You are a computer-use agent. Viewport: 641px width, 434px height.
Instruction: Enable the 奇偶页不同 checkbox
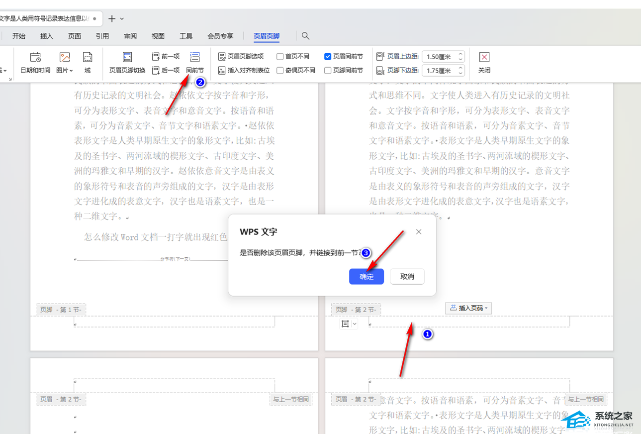(x=280, y=70)
